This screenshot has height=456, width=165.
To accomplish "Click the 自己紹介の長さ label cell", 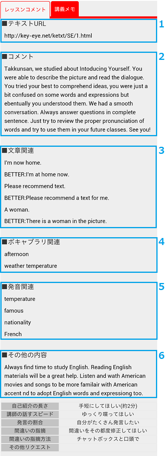I will [x=30, y=406].
